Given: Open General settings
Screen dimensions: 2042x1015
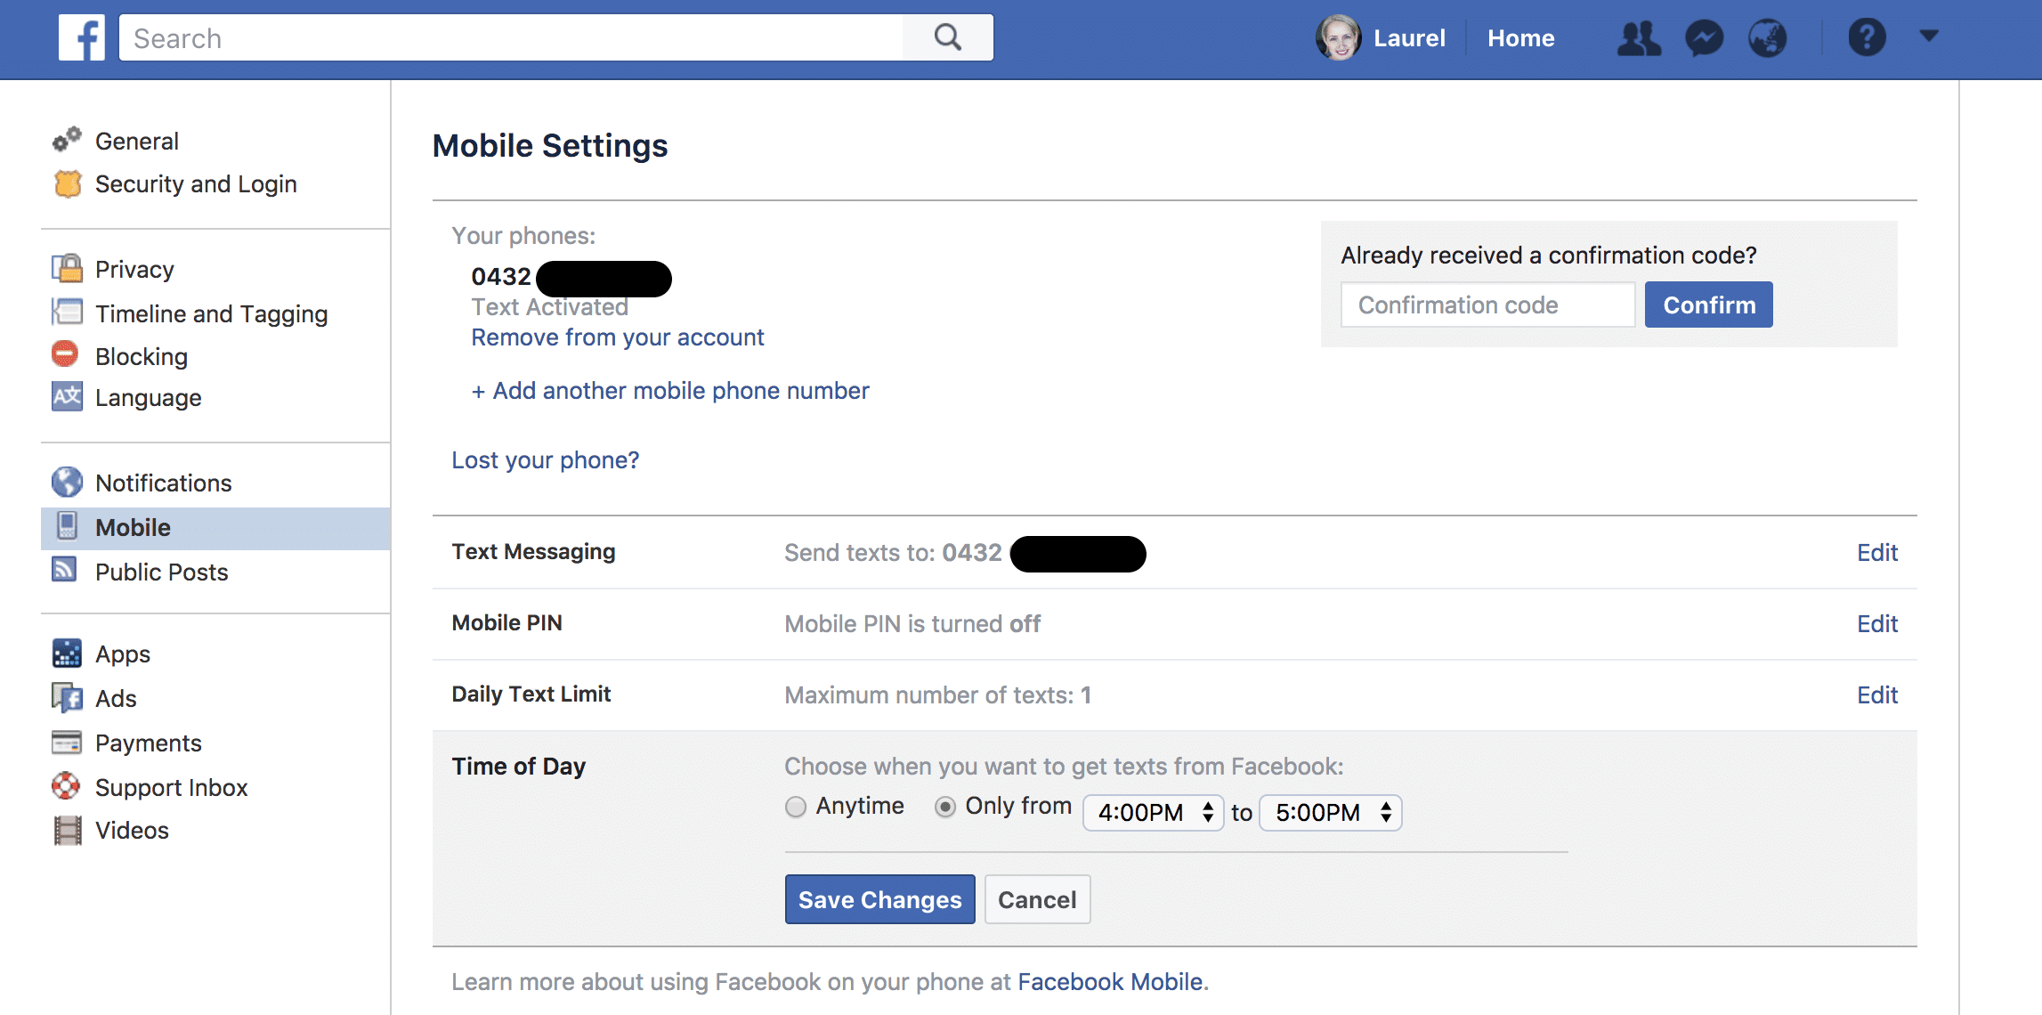Looking at the screenshot, I should (x=137, y=141).
